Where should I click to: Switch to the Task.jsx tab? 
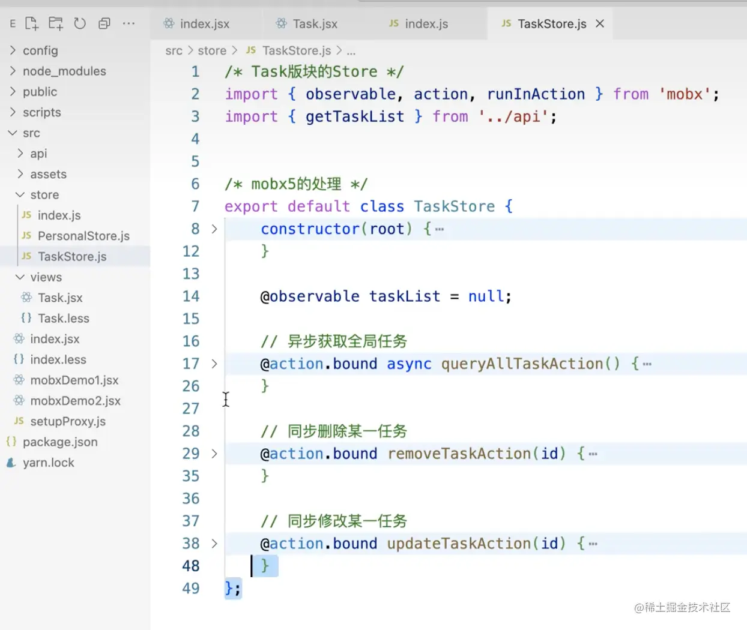coord(315,24)
